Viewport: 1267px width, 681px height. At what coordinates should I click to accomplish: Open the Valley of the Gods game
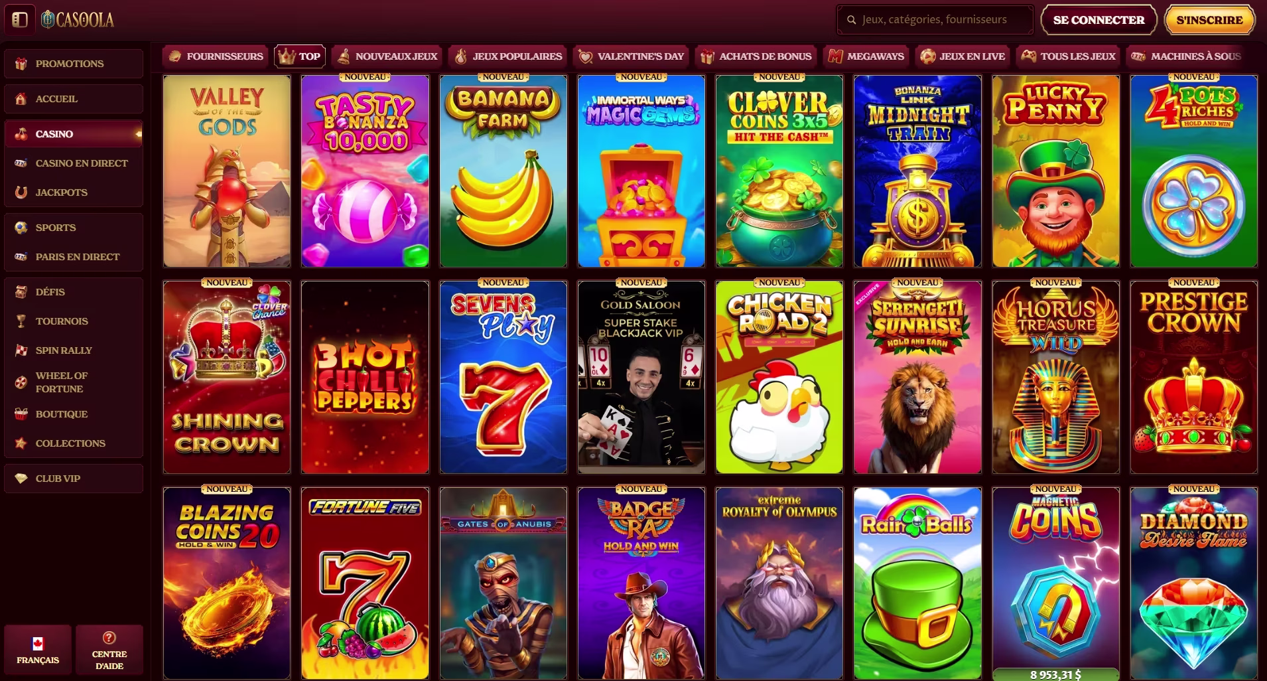[x=227, y=171]
